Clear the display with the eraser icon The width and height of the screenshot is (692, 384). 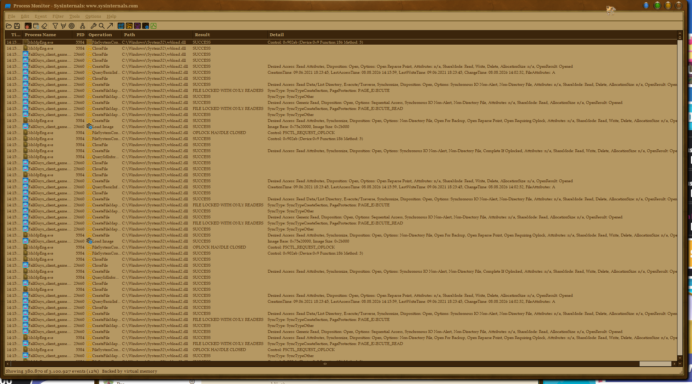point(44,26)
